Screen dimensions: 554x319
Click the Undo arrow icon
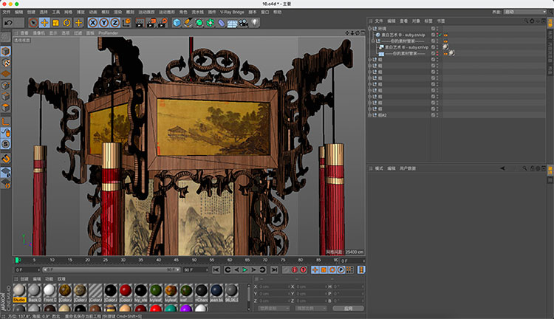click(x=8, y=23)
